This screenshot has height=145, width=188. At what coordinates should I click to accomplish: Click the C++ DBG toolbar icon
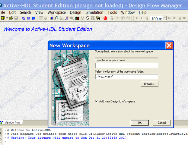coord(62,18)
